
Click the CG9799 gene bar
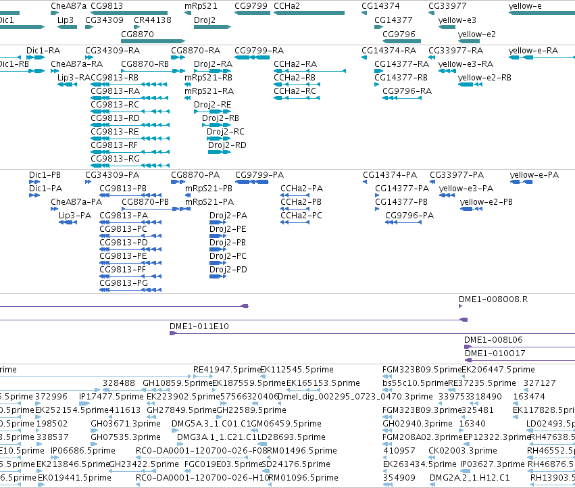252,13
